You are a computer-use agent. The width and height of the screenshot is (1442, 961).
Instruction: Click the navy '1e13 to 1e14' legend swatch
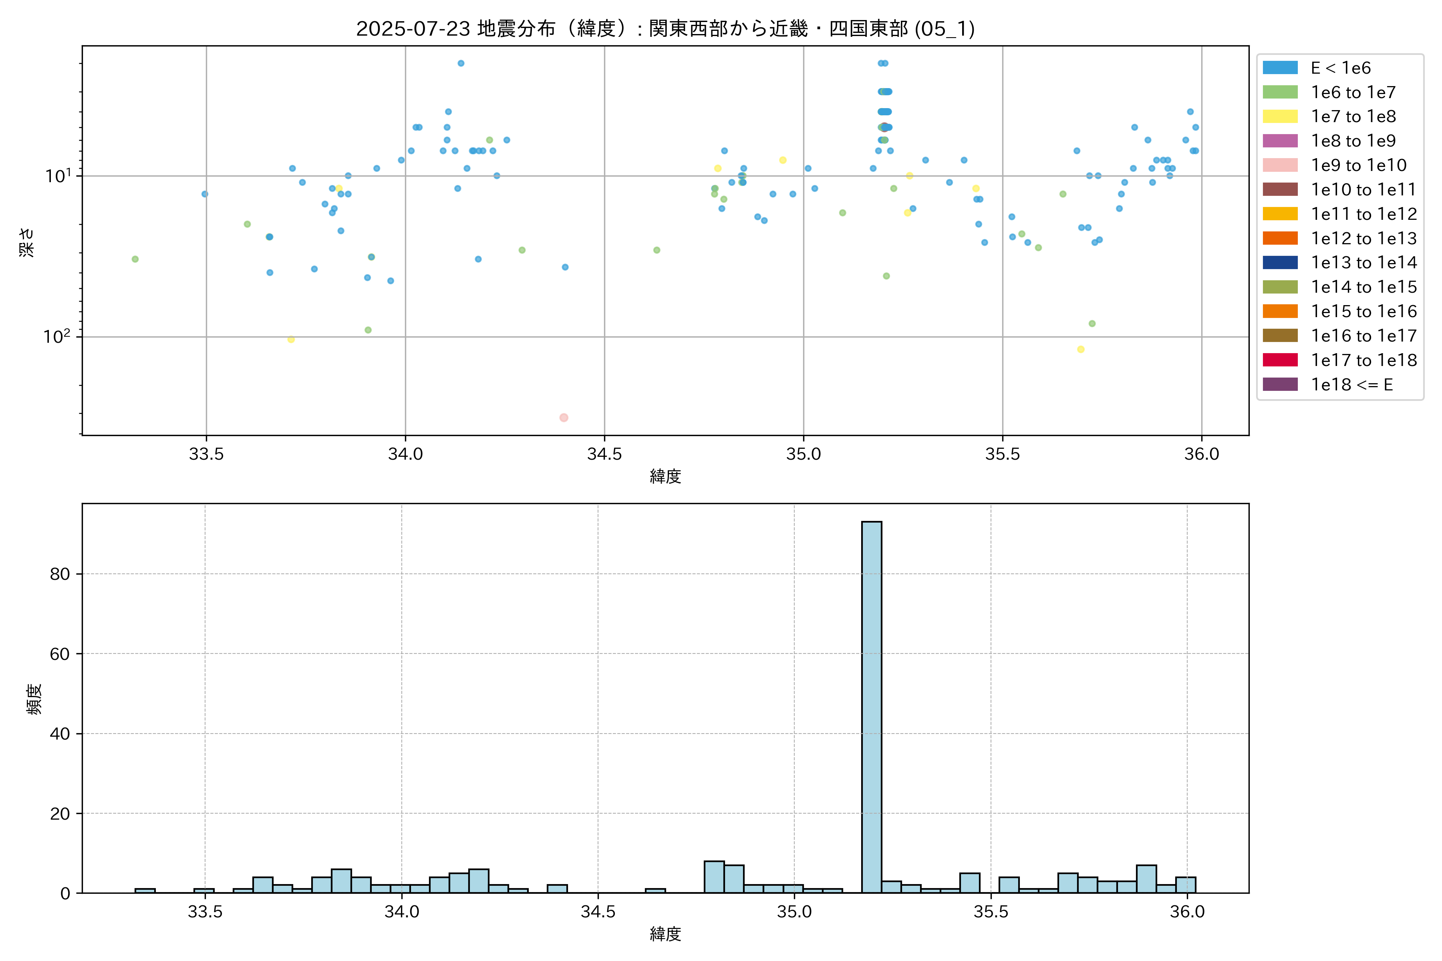click(x=1279, y=262)
